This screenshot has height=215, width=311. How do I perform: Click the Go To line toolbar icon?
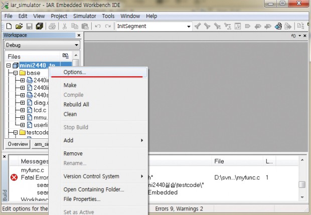click(x=238, y=26)
